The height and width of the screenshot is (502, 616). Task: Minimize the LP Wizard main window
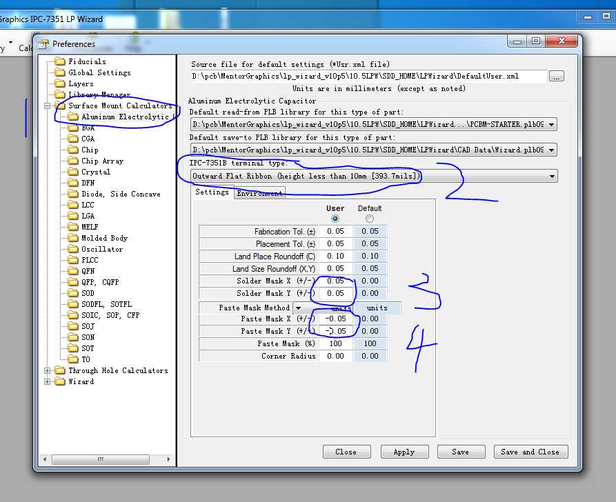tap(588, 17)
